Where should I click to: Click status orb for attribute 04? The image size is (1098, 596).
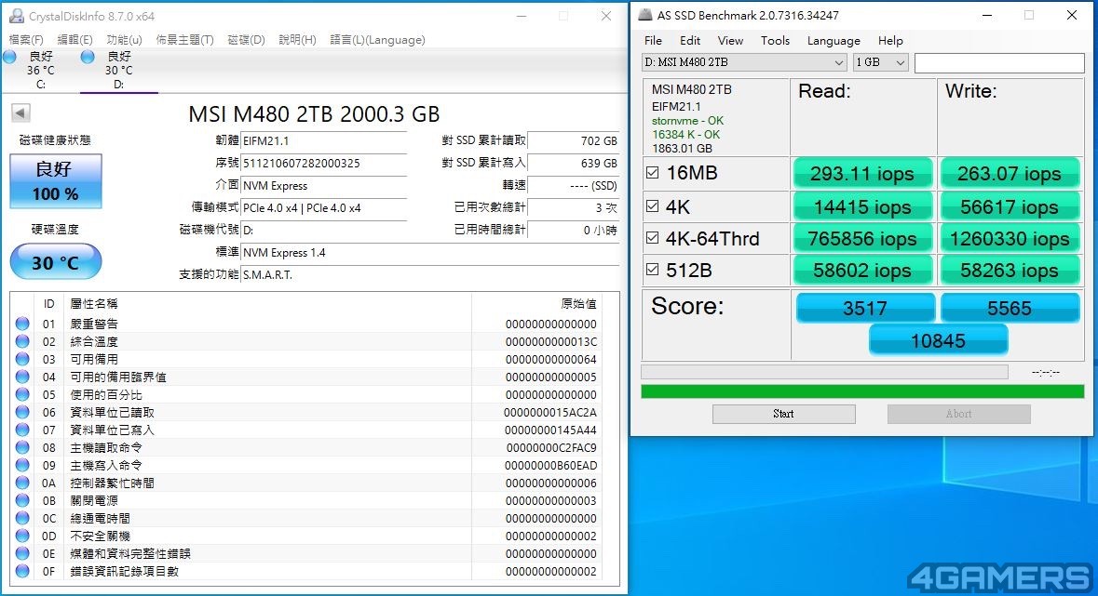22,377
